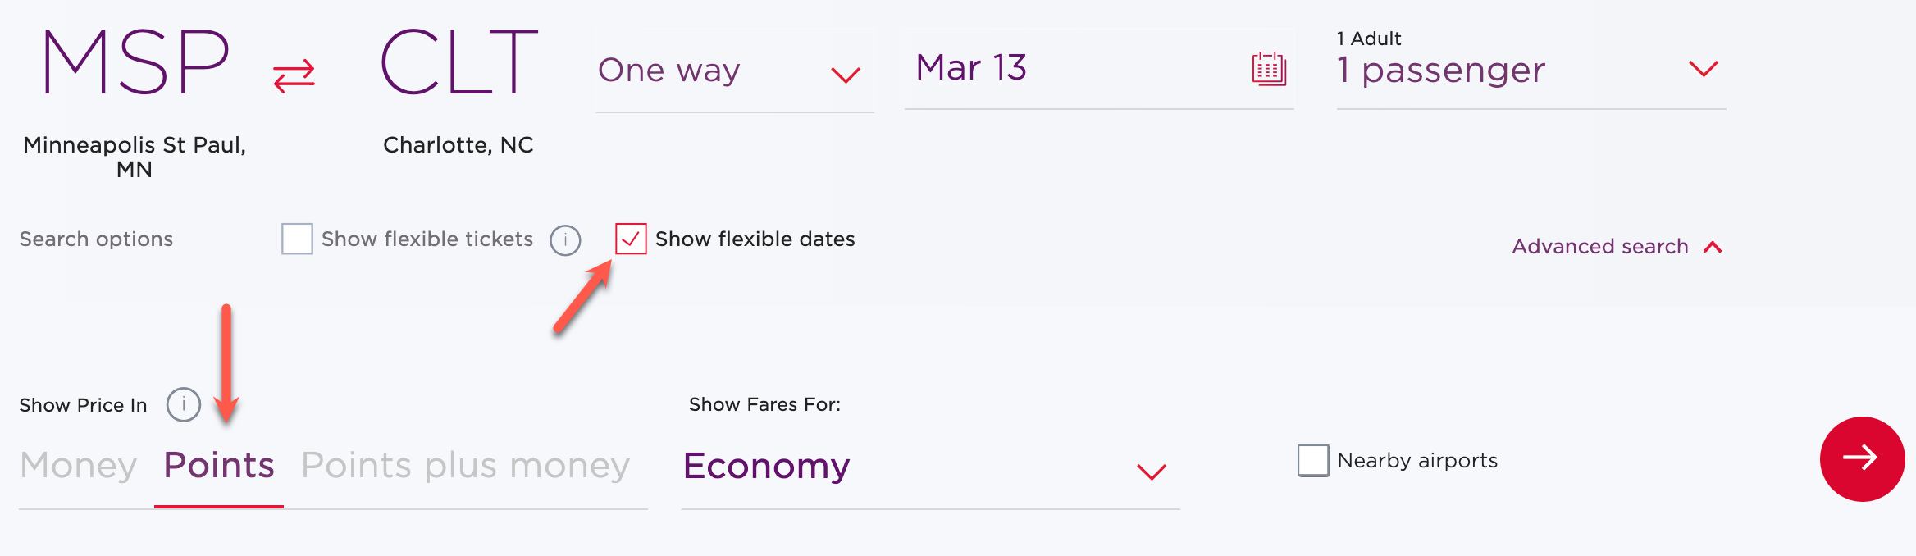
Task: Open the Economy fare class dropdown
Action: coord(1151,470)
